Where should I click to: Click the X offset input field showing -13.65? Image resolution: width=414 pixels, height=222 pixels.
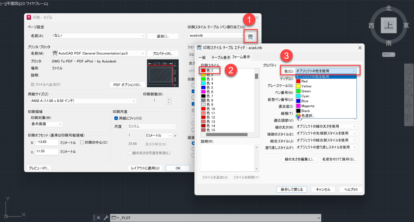pos(47,143)
